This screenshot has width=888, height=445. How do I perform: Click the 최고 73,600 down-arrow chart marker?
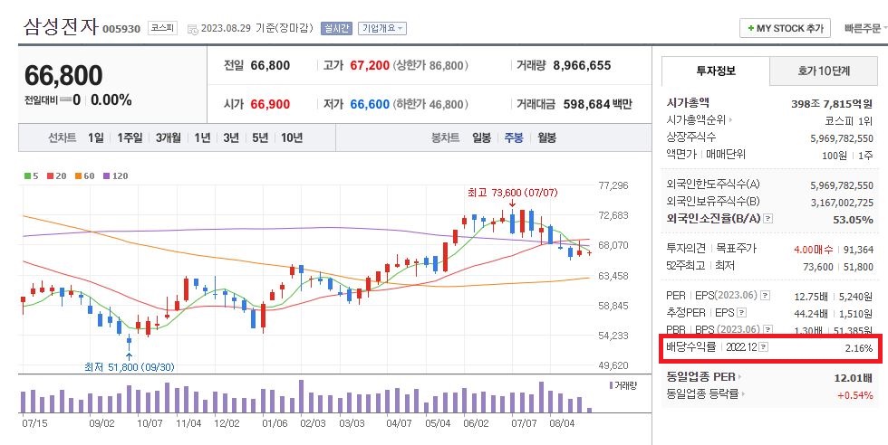(512, 204)
